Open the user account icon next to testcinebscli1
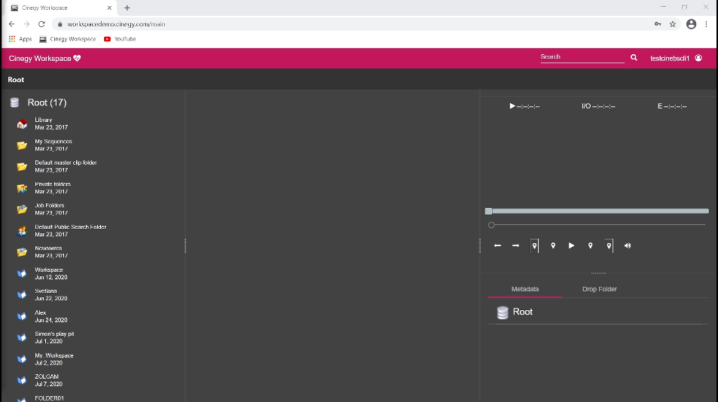Viewport: 718px width, 402px height. (x=698, y=58)
